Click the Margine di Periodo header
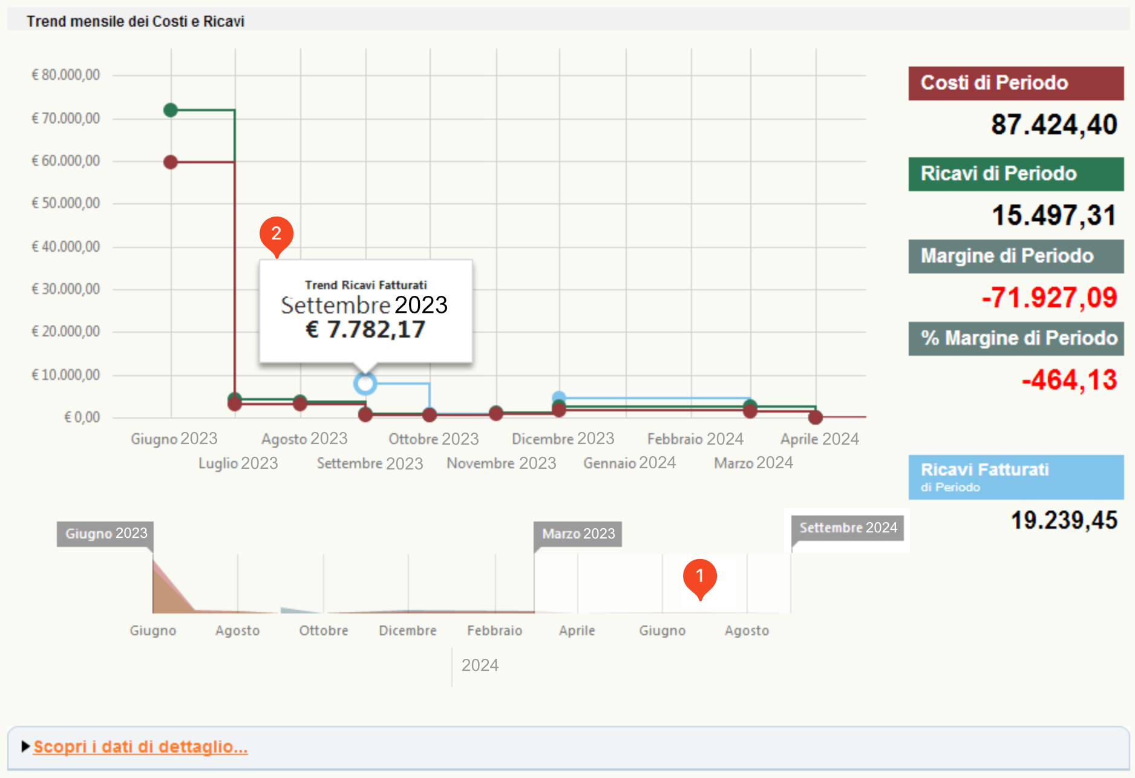1135x778 pixels. [1016, 257]
